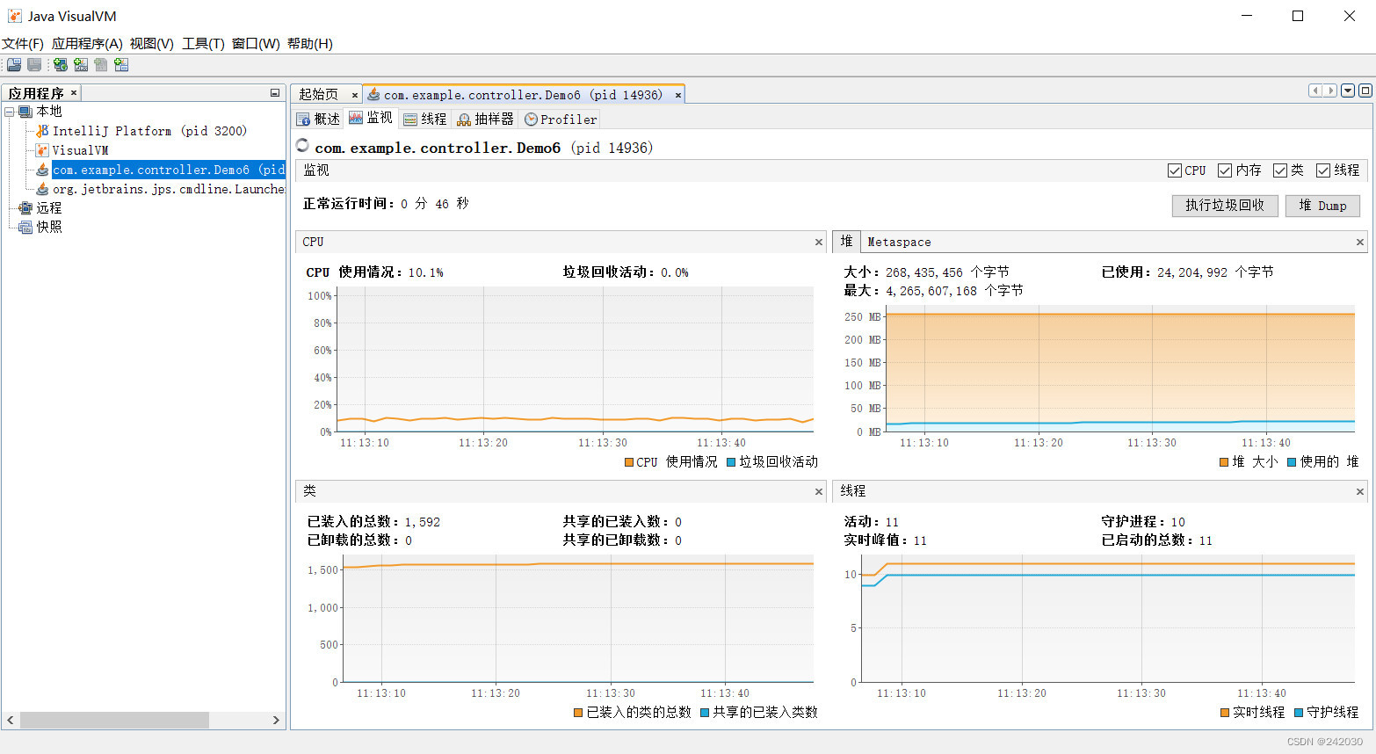Click the orange 实时线程 legend swatch
This screenshot has width=1376, height=754.
pyautogui.click(x=1225, y=713)
